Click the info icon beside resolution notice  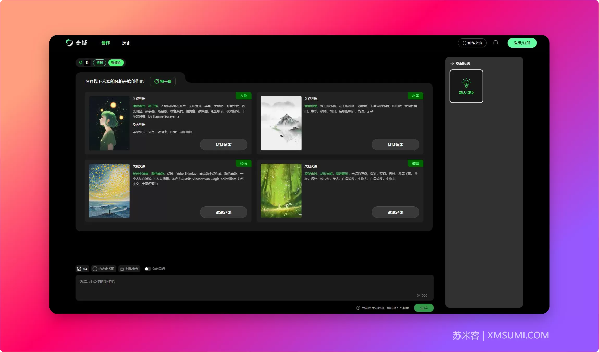click(358, 308)
